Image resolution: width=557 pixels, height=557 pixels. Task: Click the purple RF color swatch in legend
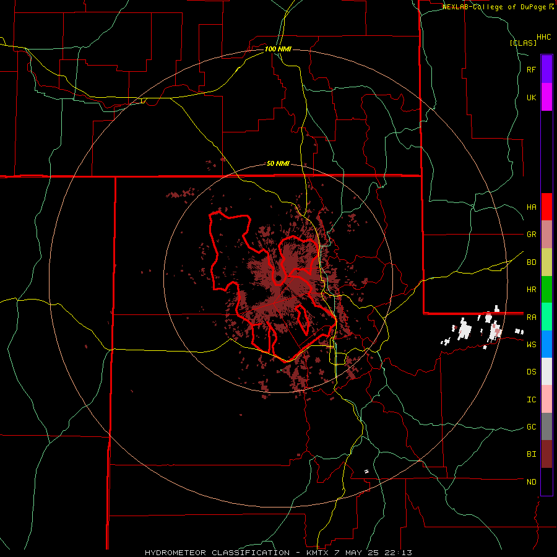tap(546, 69)
